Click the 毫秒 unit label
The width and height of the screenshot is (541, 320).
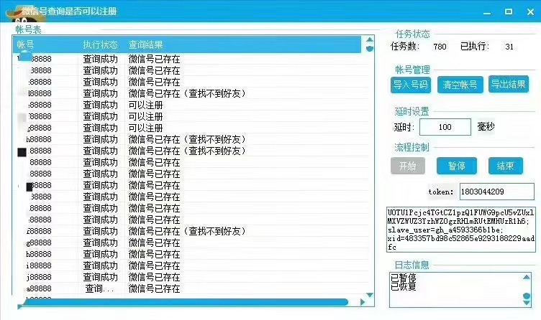(486, 126)
